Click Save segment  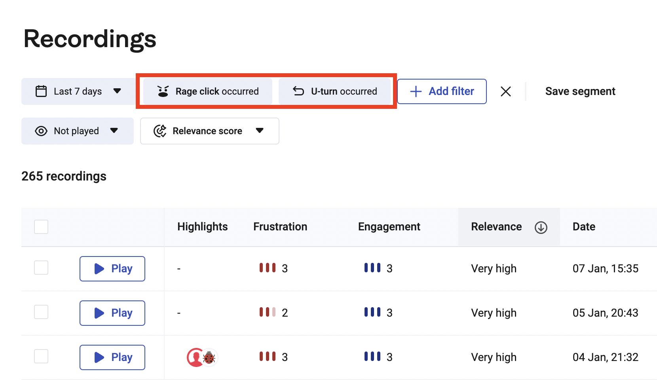tap(580, 91)
